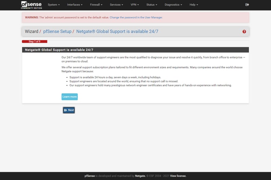Screen dimensions: 271x180
Task: Click the pfSense Community Edition logo
Action: coord(32,5)
